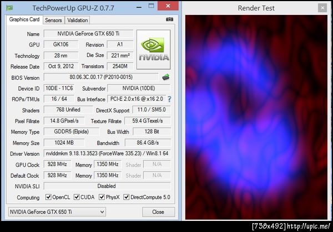Click NVIDIA SLI value Disabled

click(107, 186)
